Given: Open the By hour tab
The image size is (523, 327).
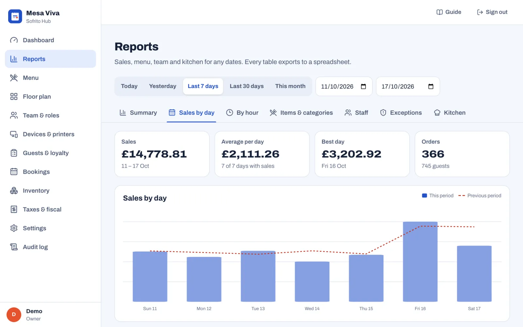Looking at the screenshot, I should [x=242, y=113].
